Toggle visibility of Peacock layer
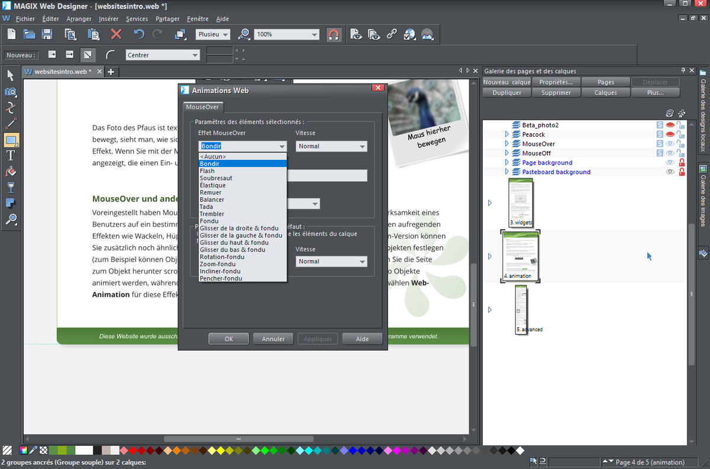 coord(670,134)
